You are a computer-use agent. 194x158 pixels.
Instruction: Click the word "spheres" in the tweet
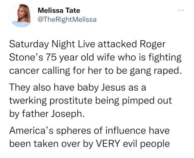[73, 131]
